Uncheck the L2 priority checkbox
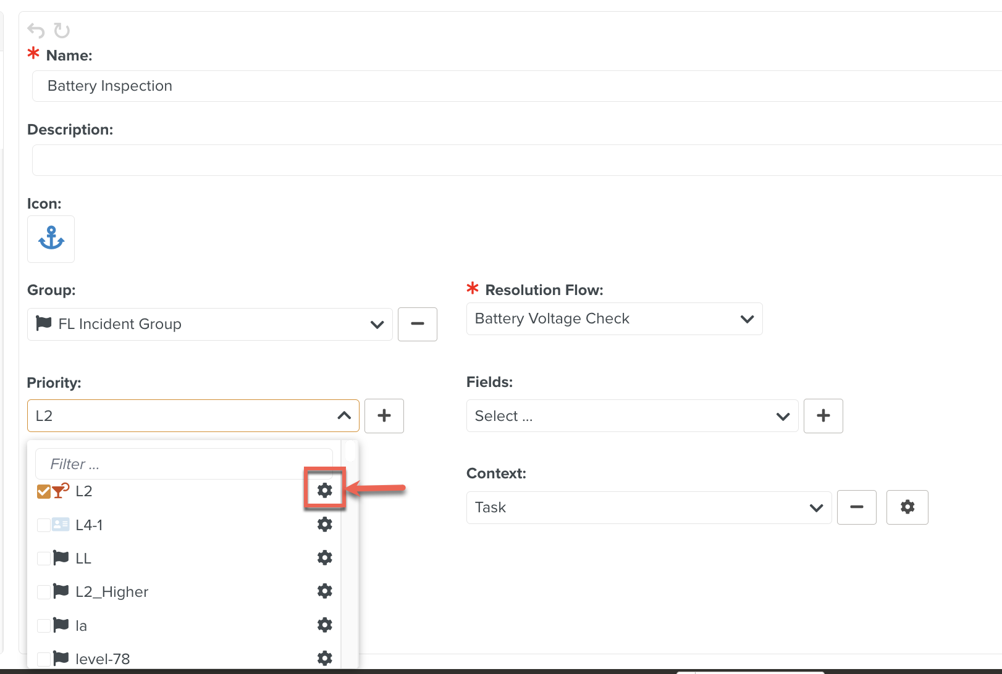This screenshot has width=1002, height=674. pyautogui.click(x=43, y=490)
